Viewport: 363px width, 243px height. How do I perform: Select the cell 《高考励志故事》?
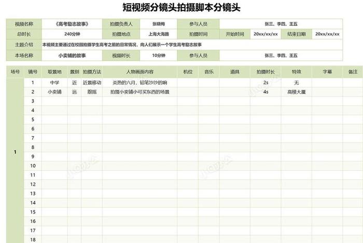72,24
